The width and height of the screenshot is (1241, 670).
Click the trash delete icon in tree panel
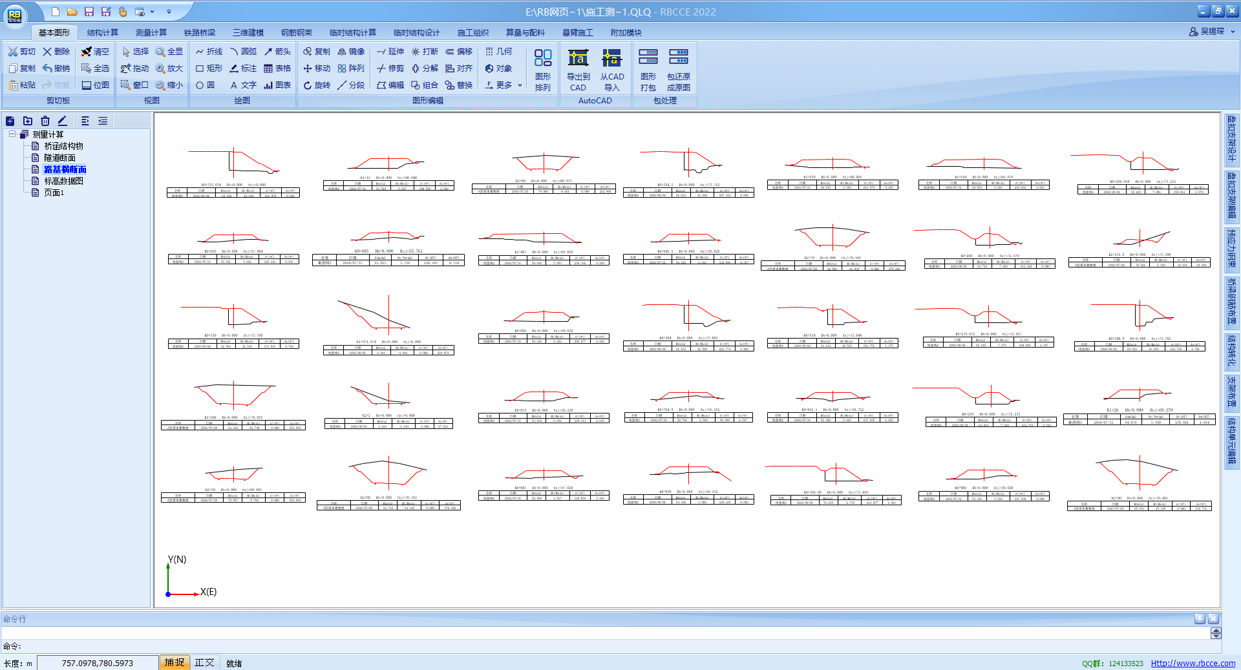tap(45, 121)
